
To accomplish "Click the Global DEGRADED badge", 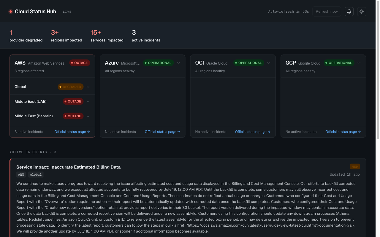I will 71,87.
